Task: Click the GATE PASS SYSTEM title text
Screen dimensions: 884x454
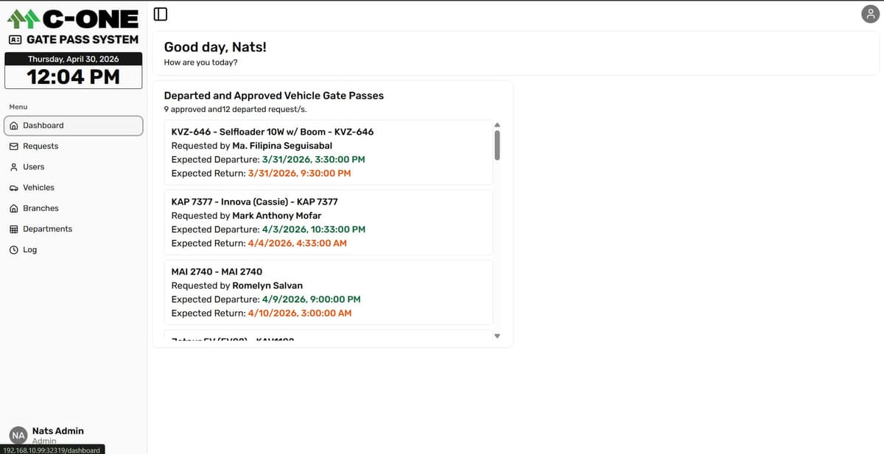Action: (83, 40)
